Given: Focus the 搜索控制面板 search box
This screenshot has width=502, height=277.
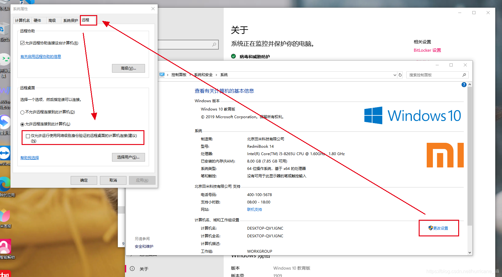Looking at the screenshot, I should tap(438, 75).
